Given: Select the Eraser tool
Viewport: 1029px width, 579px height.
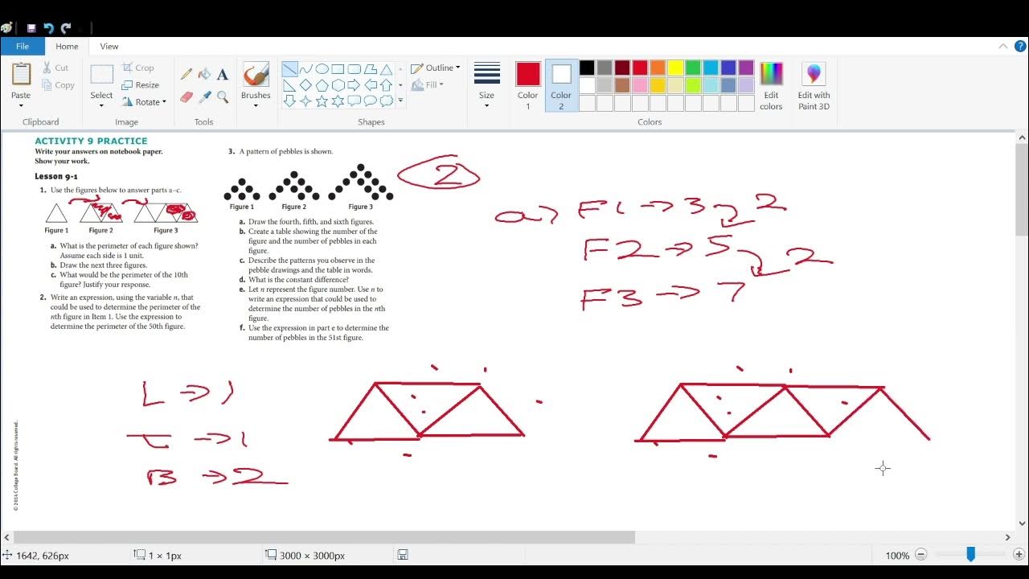Looking at the screenshot, I should click(187, 96).
